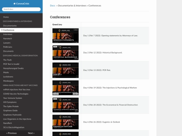Focus the Search docs field
182x136 pixels.
[21, 9]
